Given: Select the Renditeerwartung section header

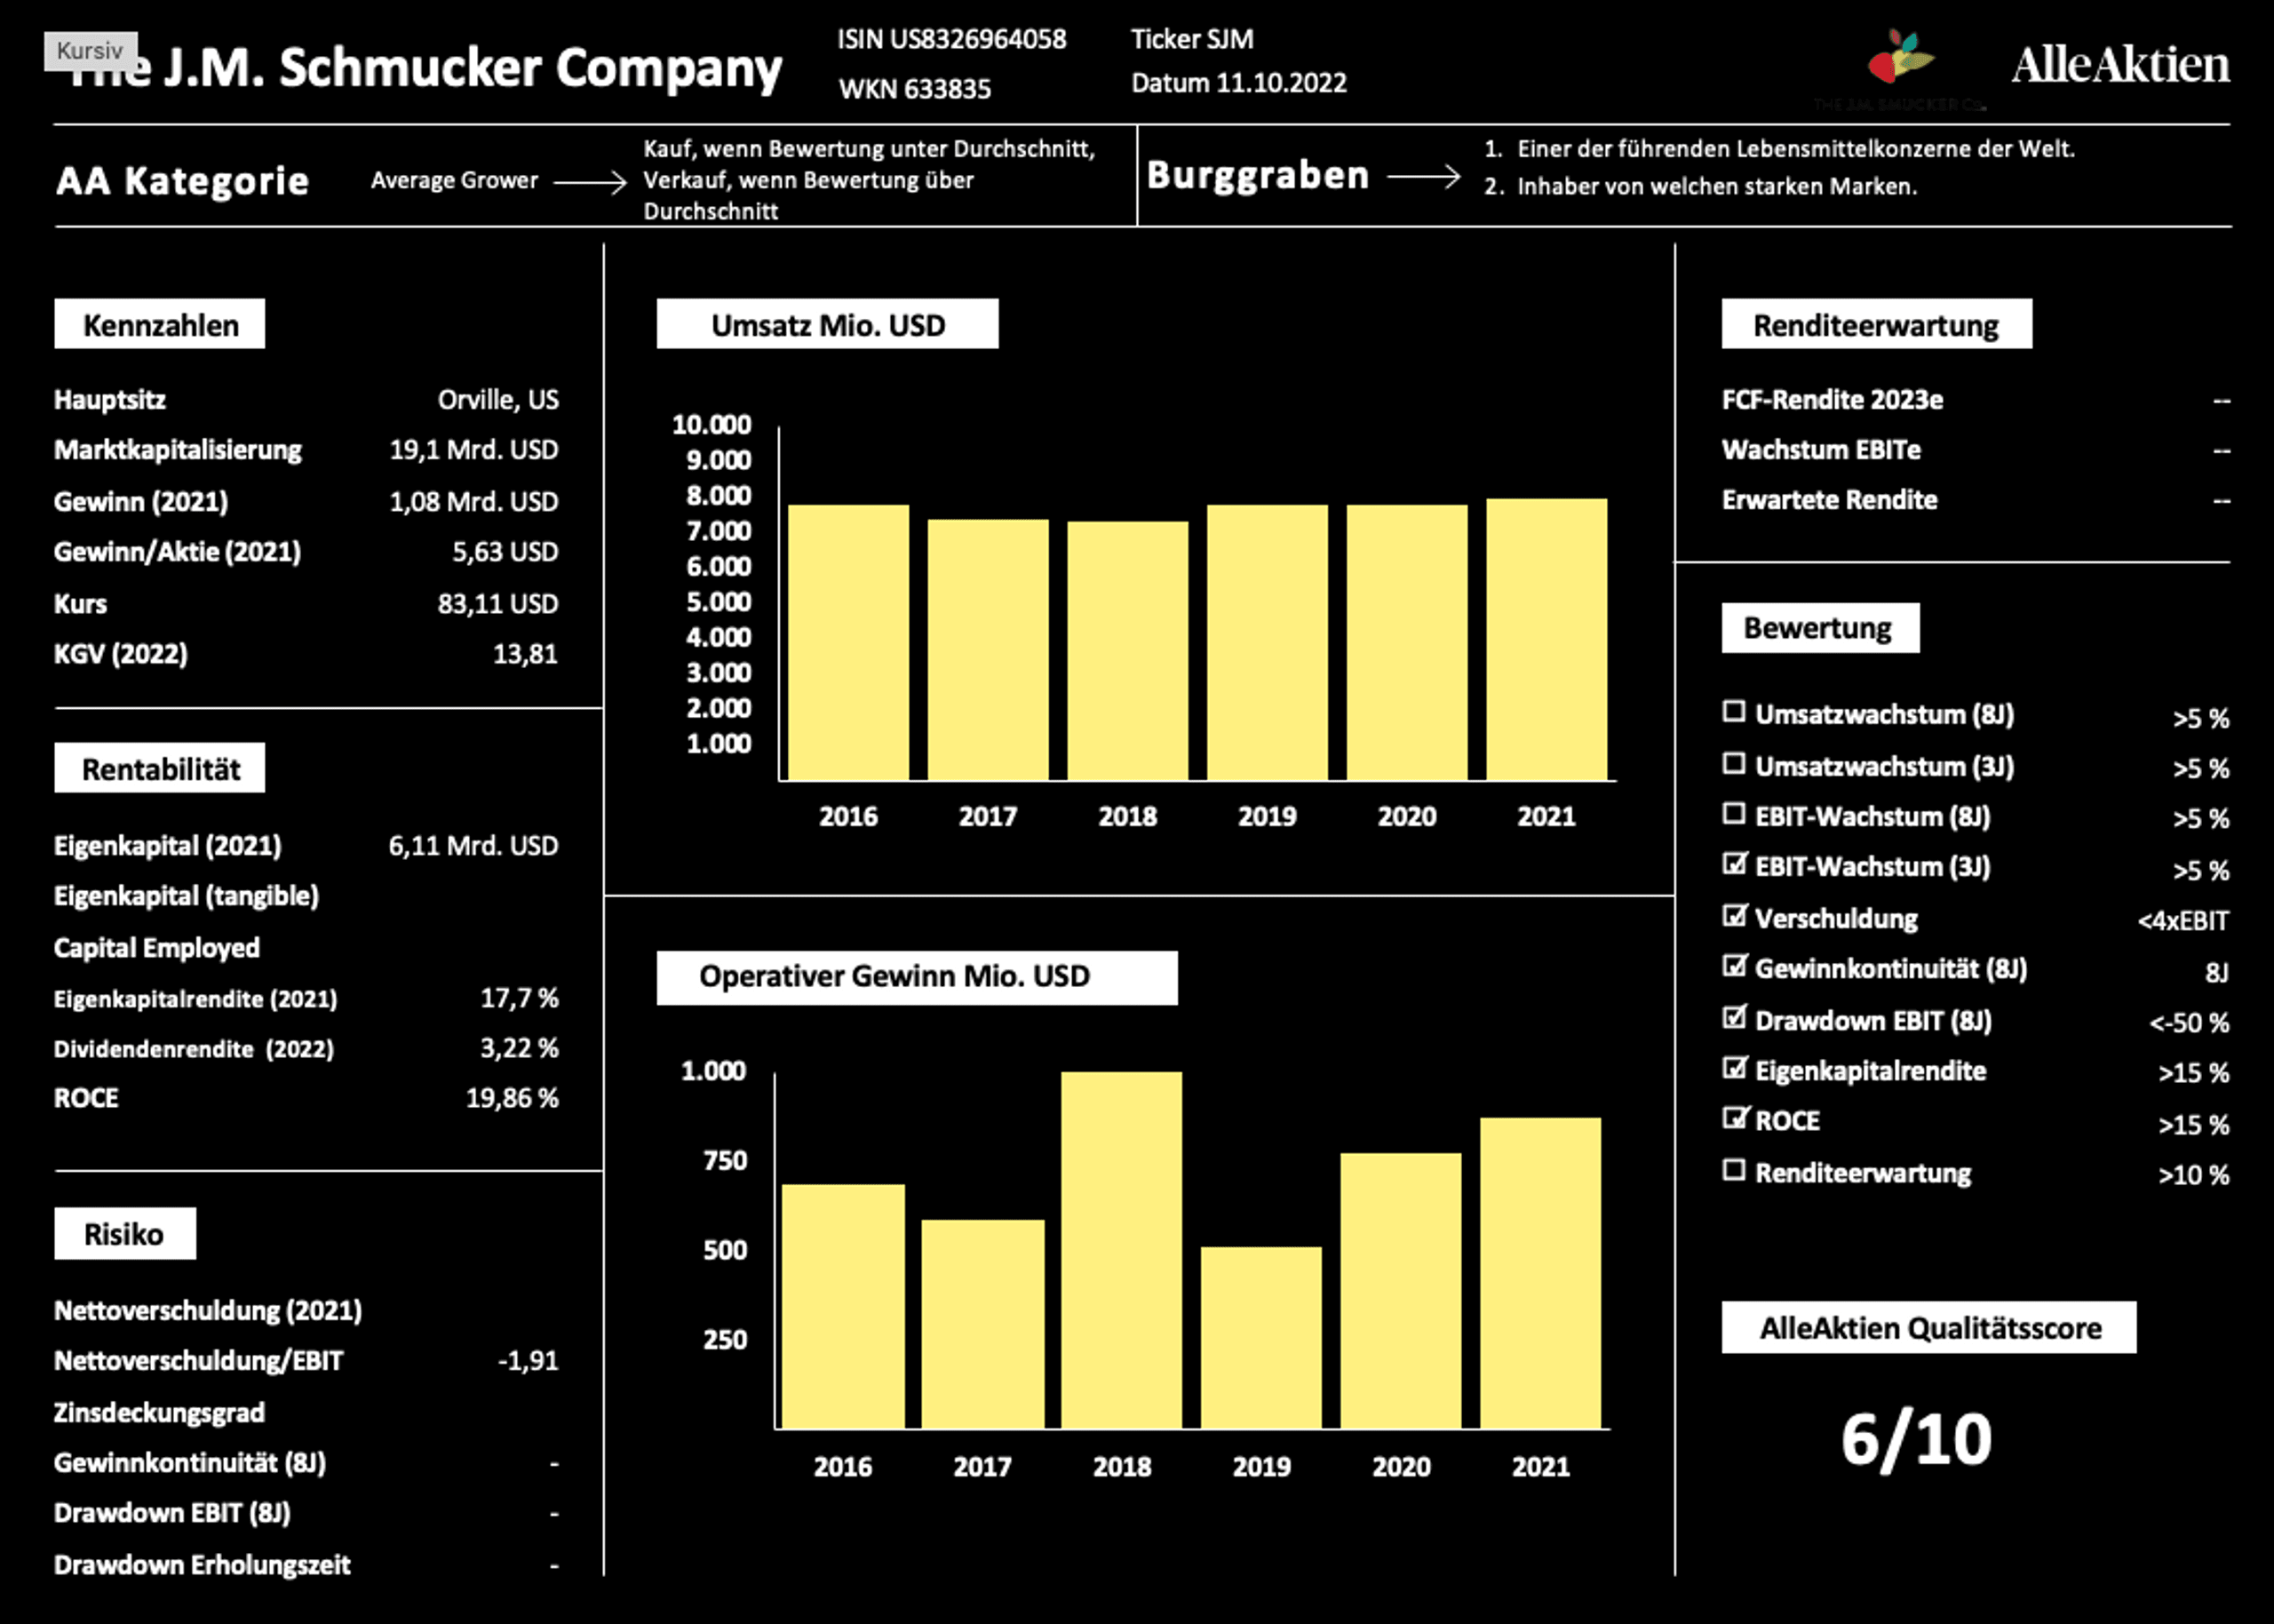Looking at the screenshot, I should (1876, 324).
